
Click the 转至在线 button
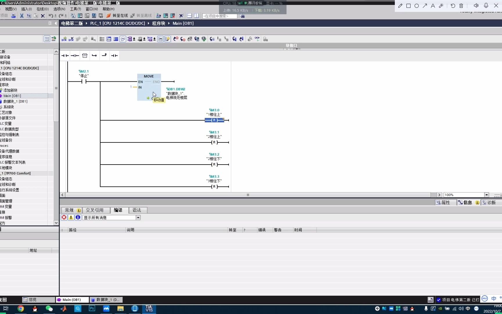coord(117,16)
